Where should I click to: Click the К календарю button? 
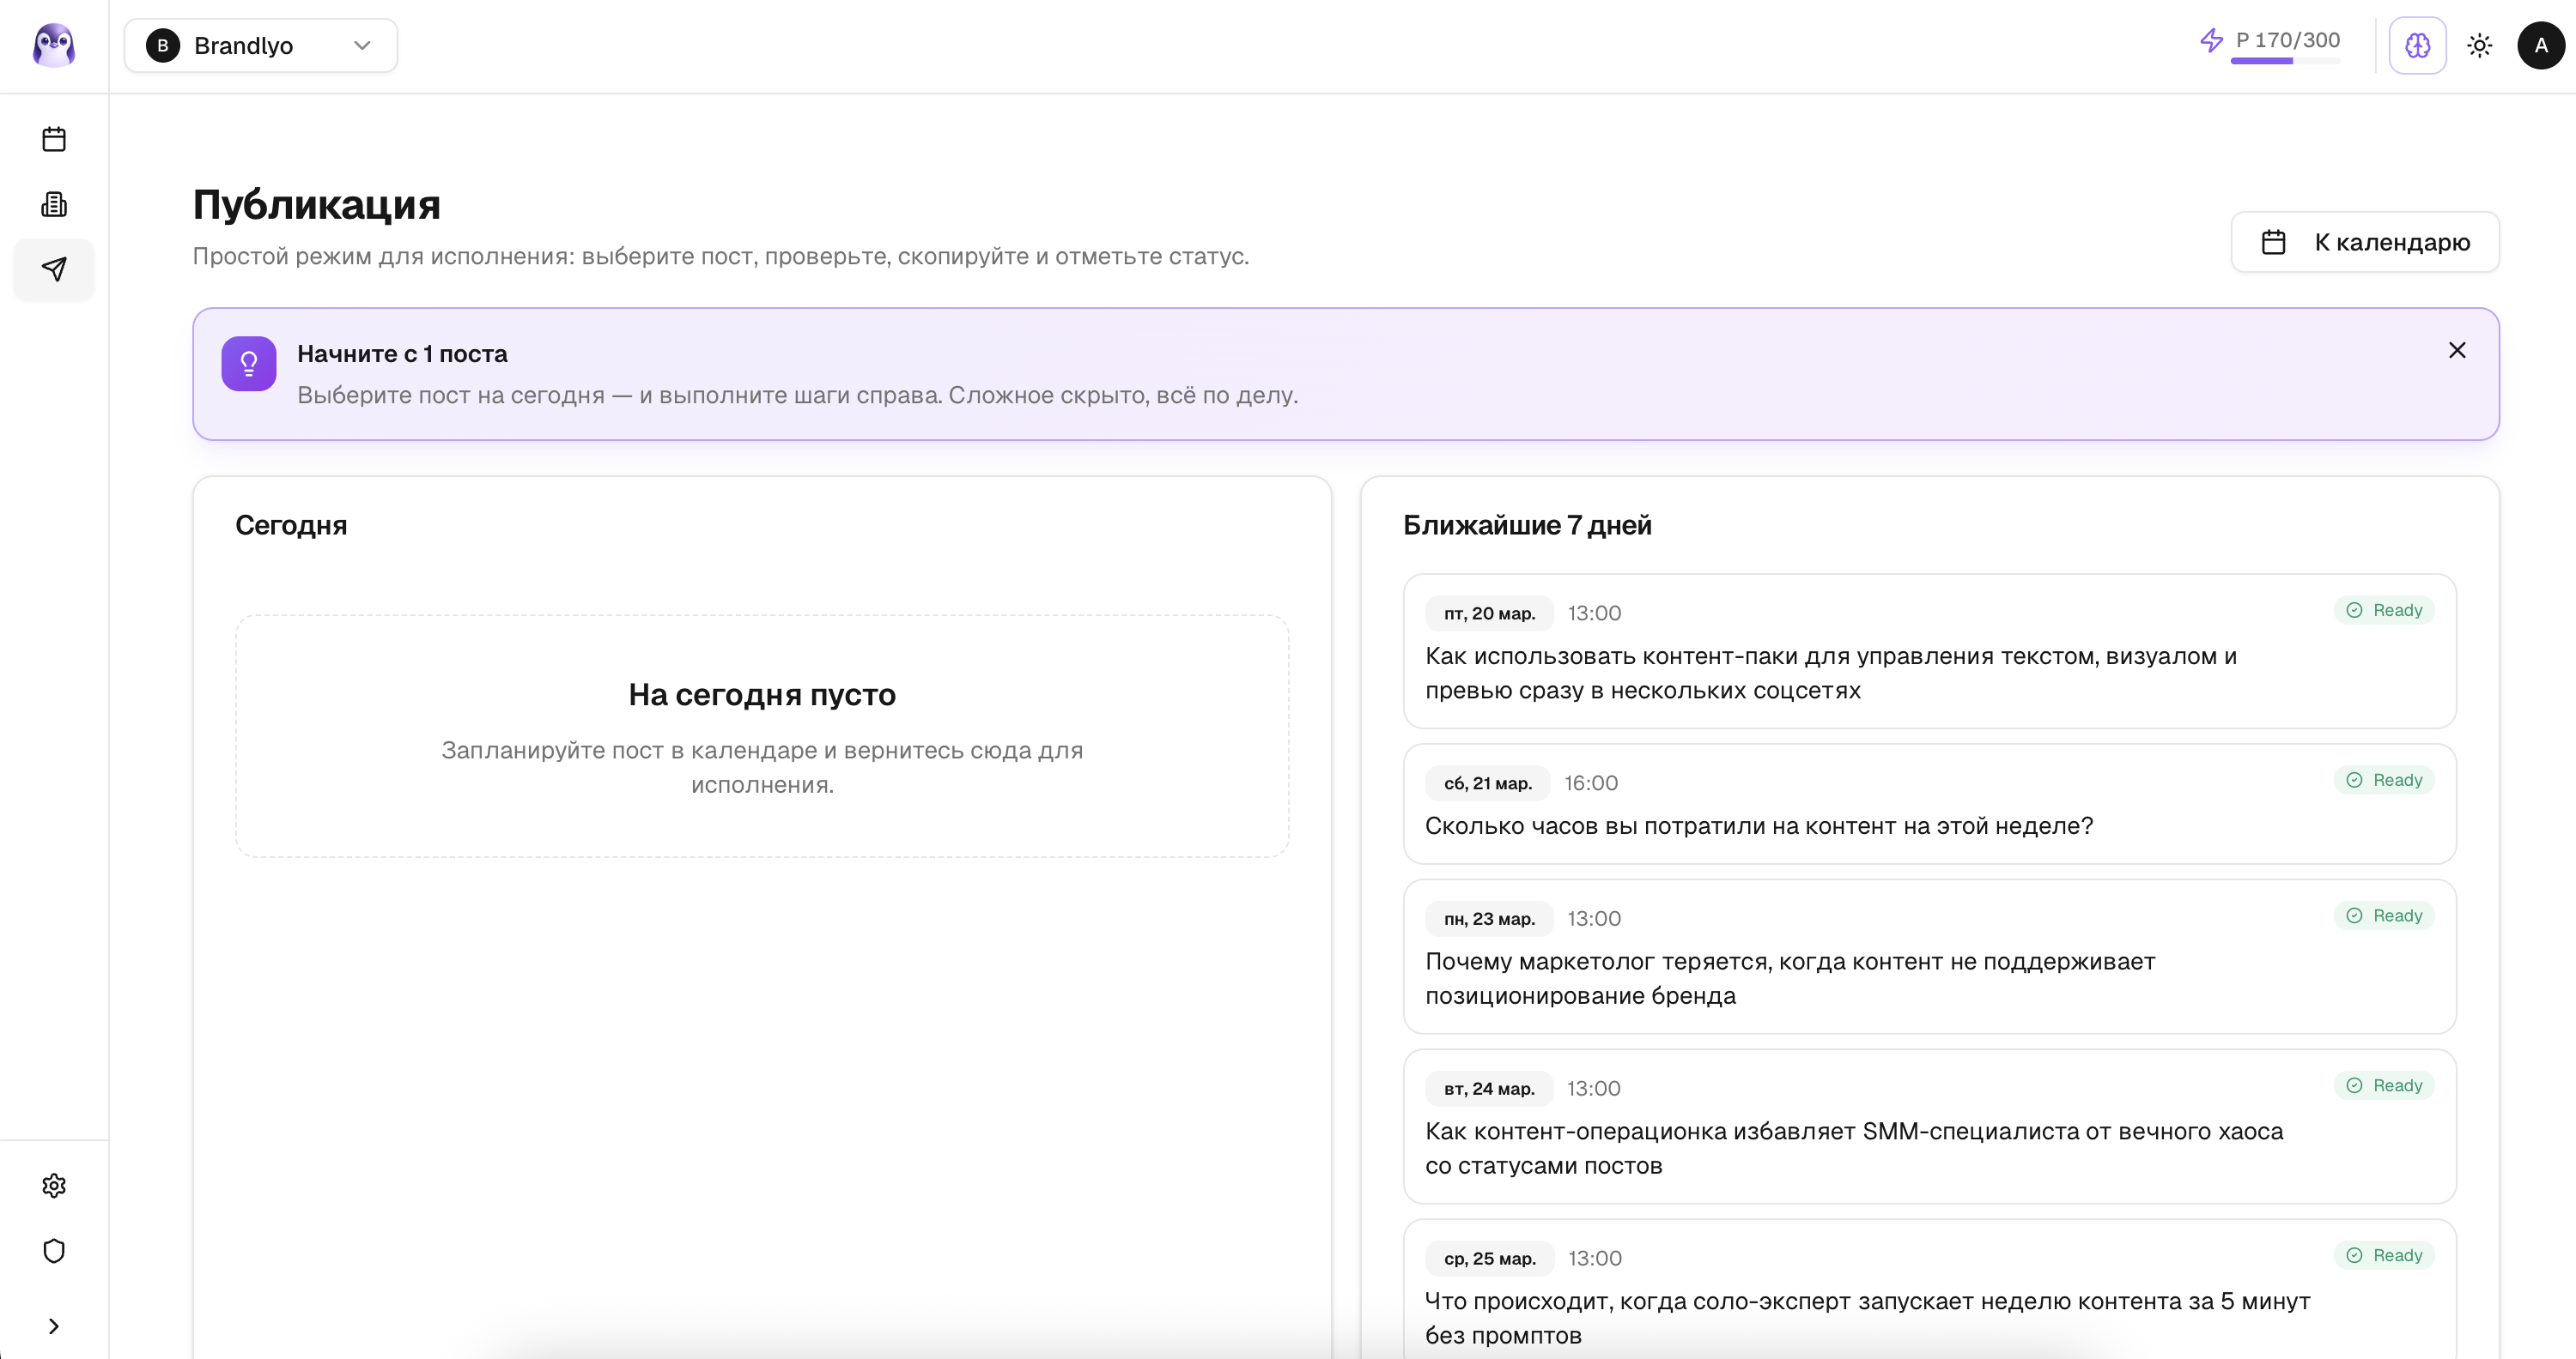pos(2364,242)
